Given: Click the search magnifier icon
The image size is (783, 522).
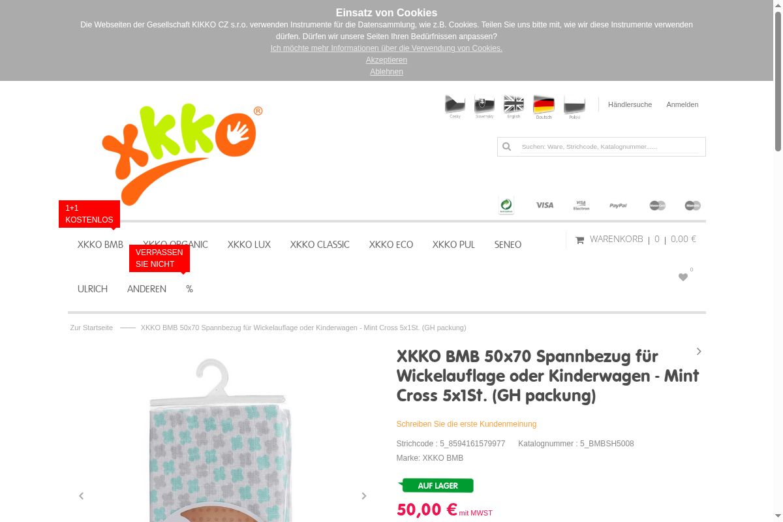Looking at the screenshot, I should click(x=507, y=147).
